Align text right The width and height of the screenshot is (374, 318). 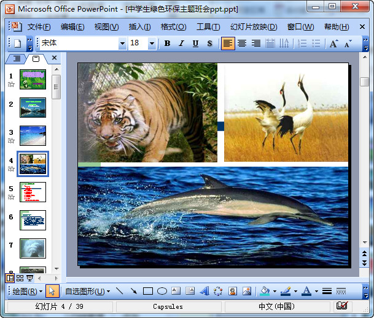point(256,44)
